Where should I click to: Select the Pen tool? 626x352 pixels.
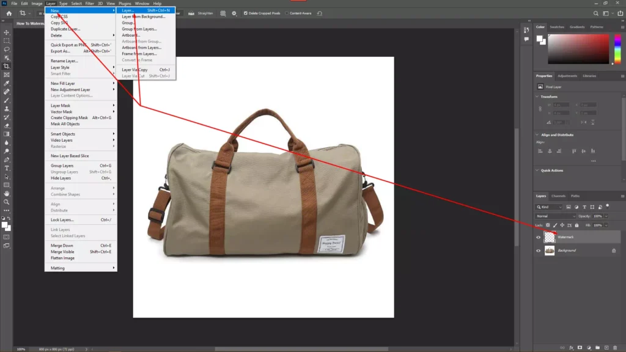[x=6, y=159]
